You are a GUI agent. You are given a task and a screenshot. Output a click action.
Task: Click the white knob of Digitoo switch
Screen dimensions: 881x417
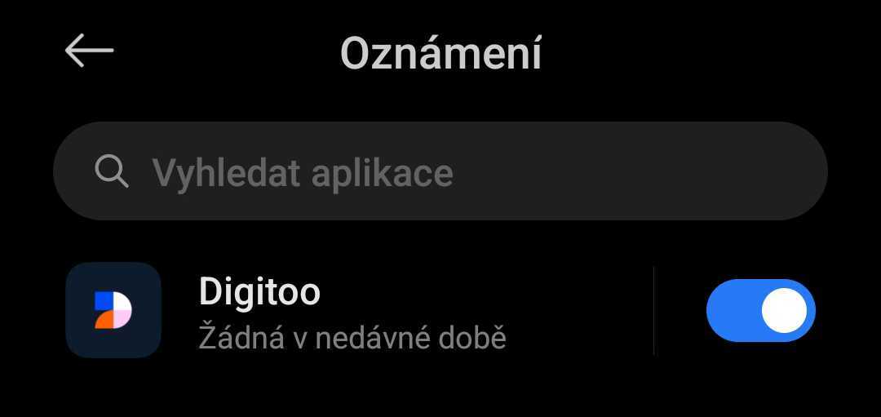(785, 310)
